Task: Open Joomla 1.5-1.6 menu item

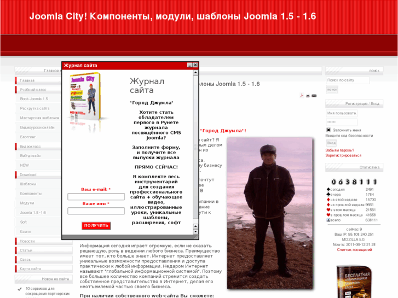Action: (x=38, y=213)
